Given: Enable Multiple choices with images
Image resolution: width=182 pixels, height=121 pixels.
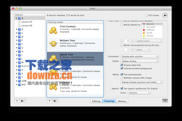Looking at the screenshot, I should click(x=122, y=78).
